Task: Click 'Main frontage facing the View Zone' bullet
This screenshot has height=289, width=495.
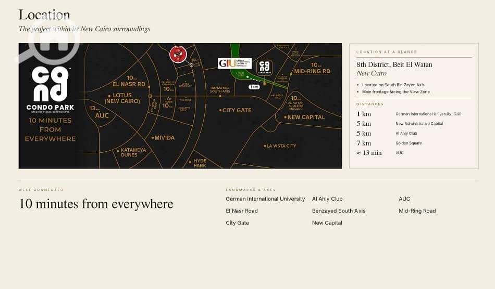Action: tap(393, 91)
